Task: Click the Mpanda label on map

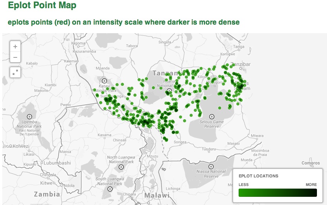Action: 103,68
